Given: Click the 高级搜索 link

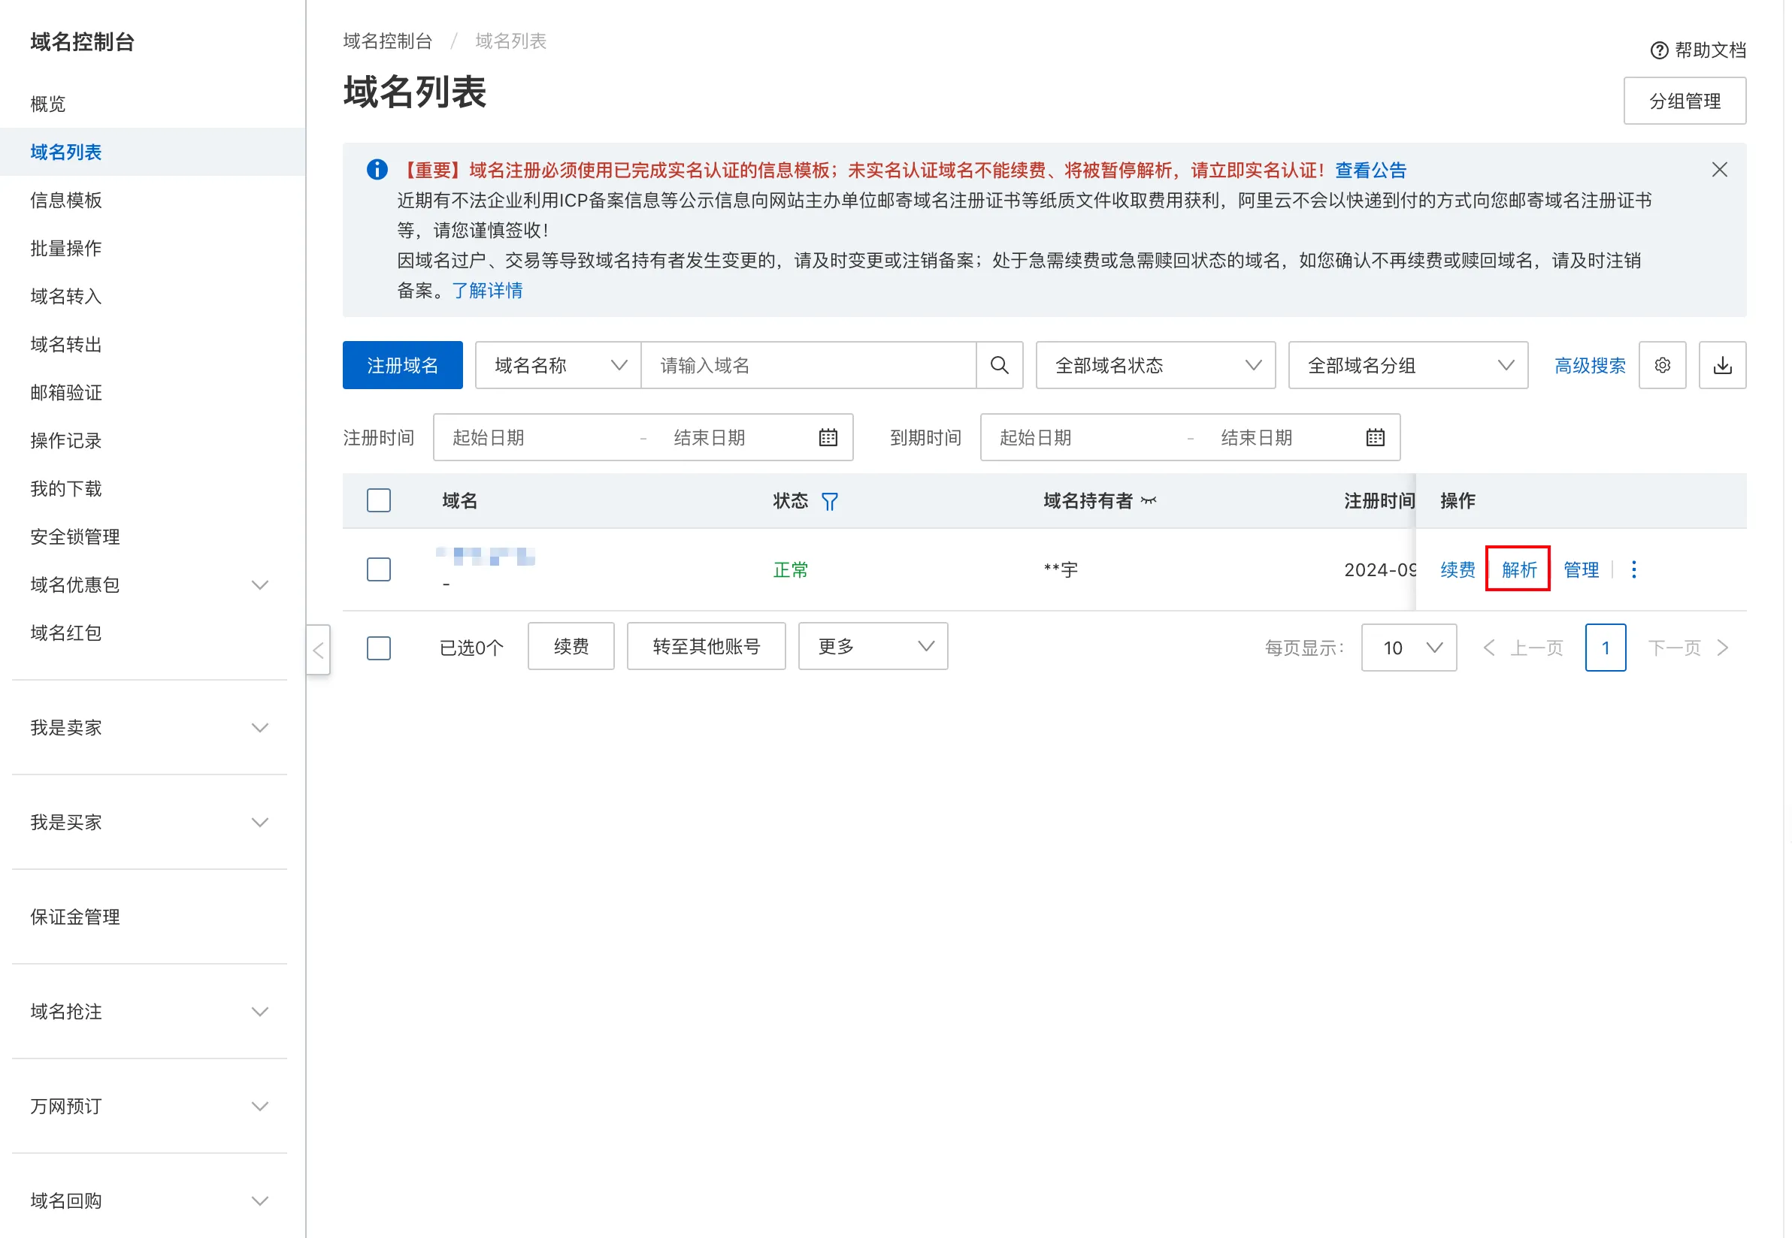Looking at the screenshot, I should coord(1591,365).
